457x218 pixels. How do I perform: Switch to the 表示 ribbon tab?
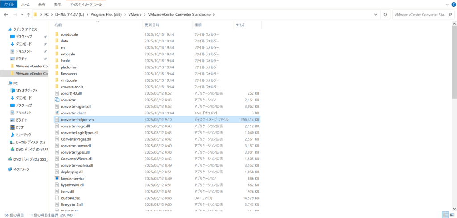point(58,4)
